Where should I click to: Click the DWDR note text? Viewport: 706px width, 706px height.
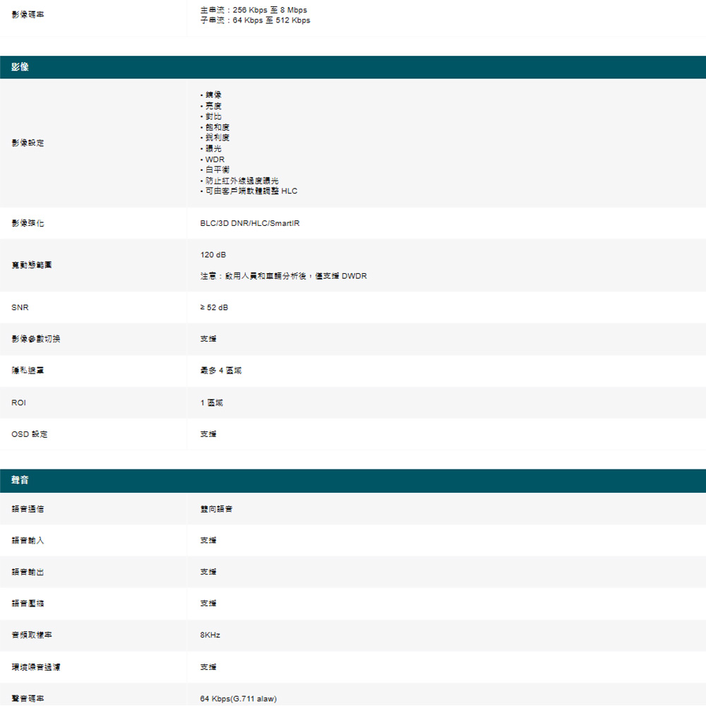pos(283,276)
